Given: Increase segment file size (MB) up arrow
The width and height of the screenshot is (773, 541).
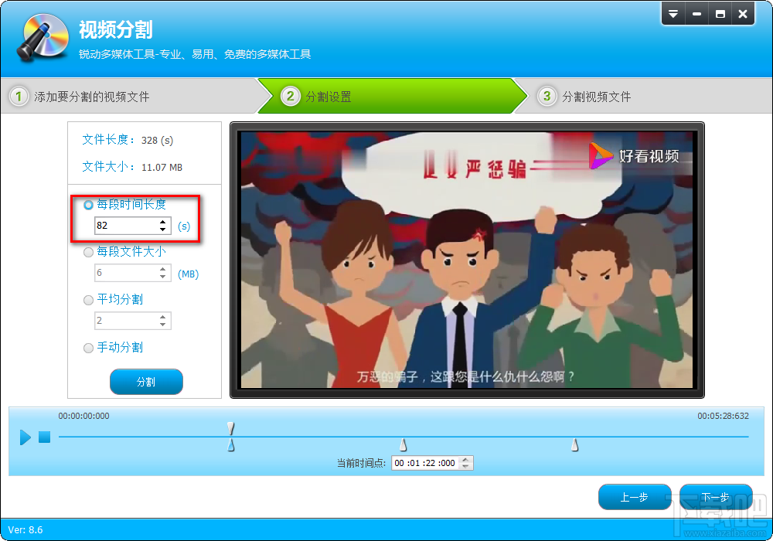Looking at the screenshot, I should pos(162,270).
